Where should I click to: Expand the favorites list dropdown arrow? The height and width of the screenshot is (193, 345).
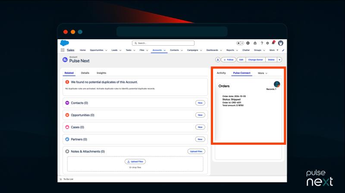(x=242, y=43)
